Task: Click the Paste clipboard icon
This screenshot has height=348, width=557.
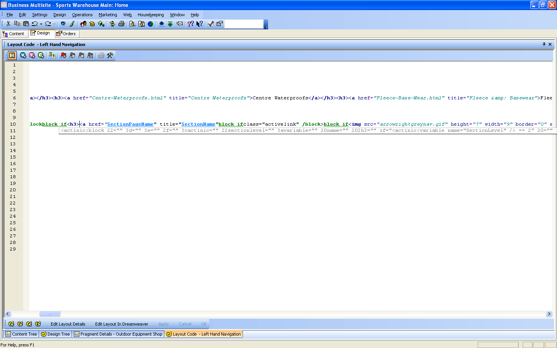Action: [x=26, y=24]
